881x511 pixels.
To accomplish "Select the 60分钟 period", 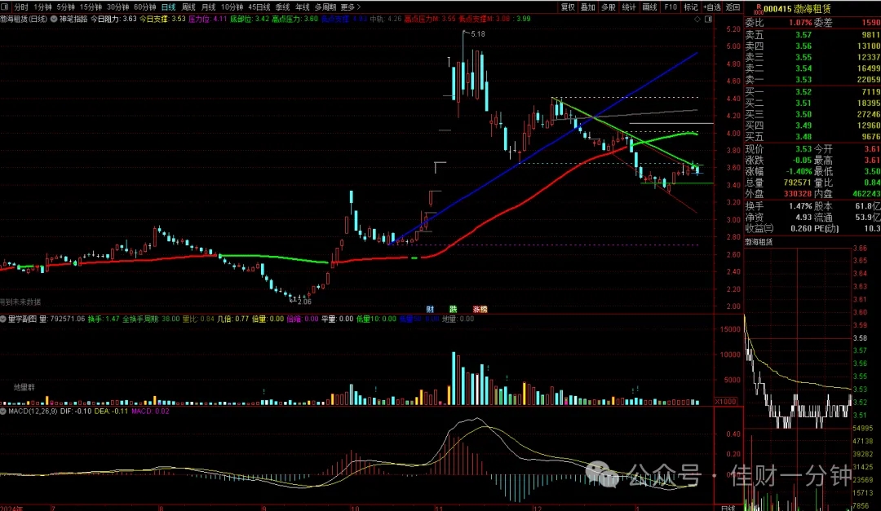I will (144, 7).
